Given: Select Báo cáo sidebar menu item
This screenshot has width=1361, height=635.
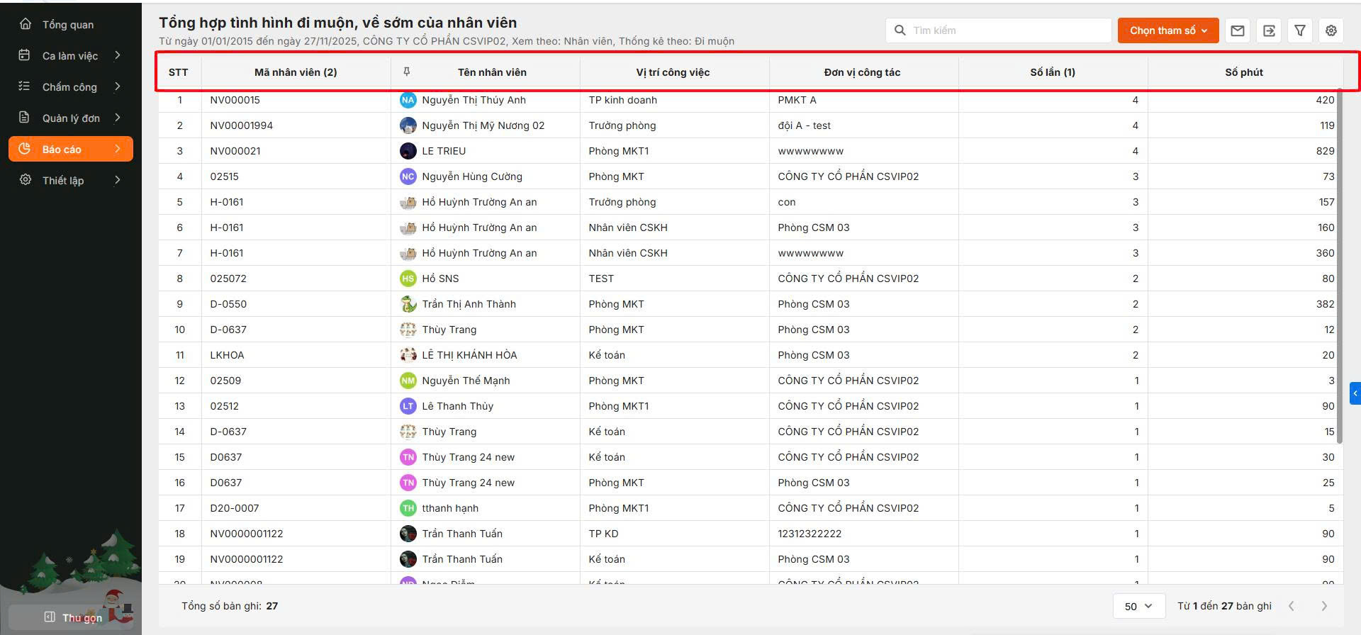Looking at the screenshot, I should point(70,150).
